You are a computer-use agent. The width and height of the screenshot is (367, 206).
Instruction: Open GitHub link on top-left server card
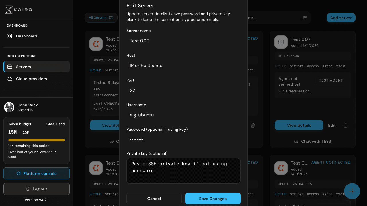pos(95,70)
